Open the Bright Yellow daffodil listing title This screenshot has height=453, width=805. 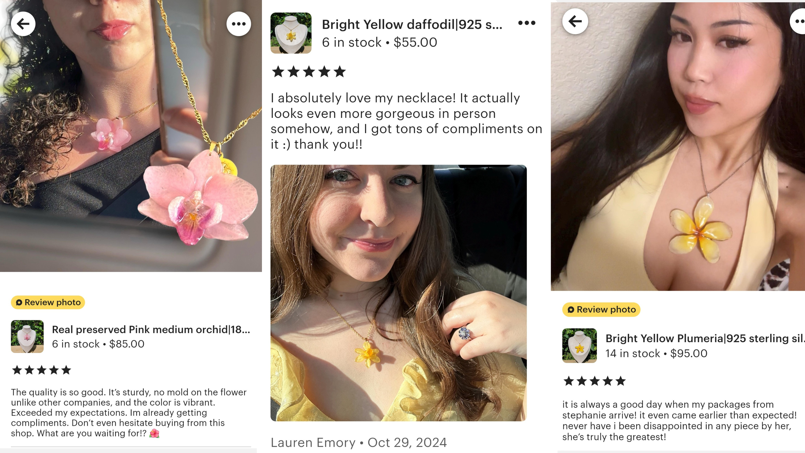tap(412, 24)
